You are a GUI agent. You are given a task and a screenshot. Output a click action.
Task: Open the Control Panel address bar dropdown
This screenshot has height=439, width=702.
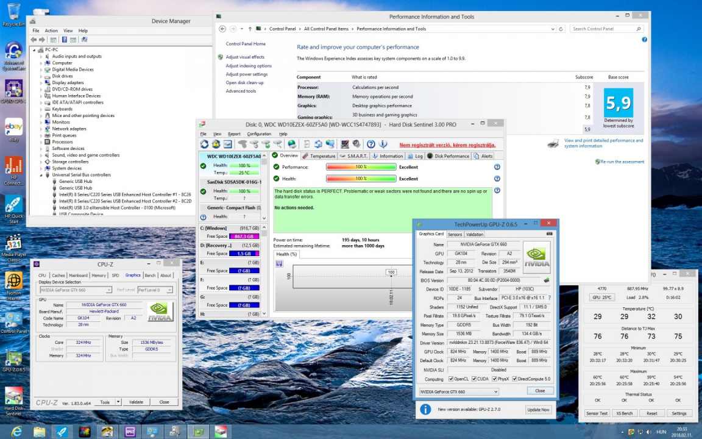[x=553, y=29]
